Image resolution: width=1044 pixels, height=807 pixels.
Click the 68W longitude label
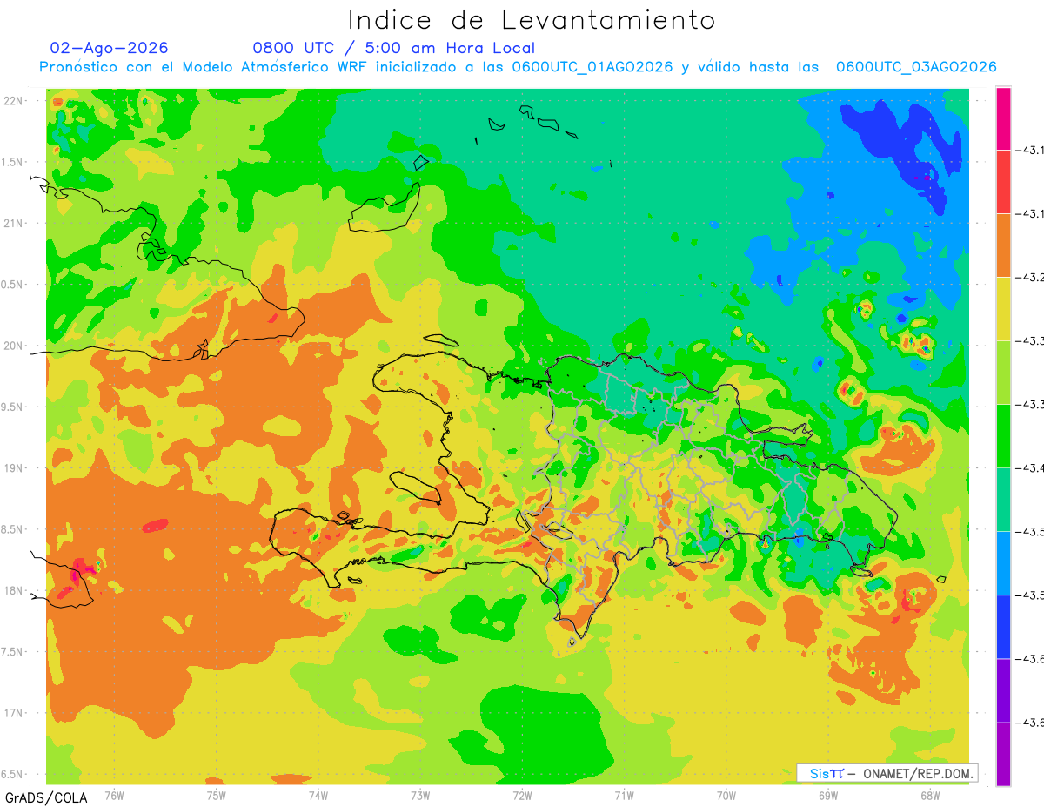(930, 795)
